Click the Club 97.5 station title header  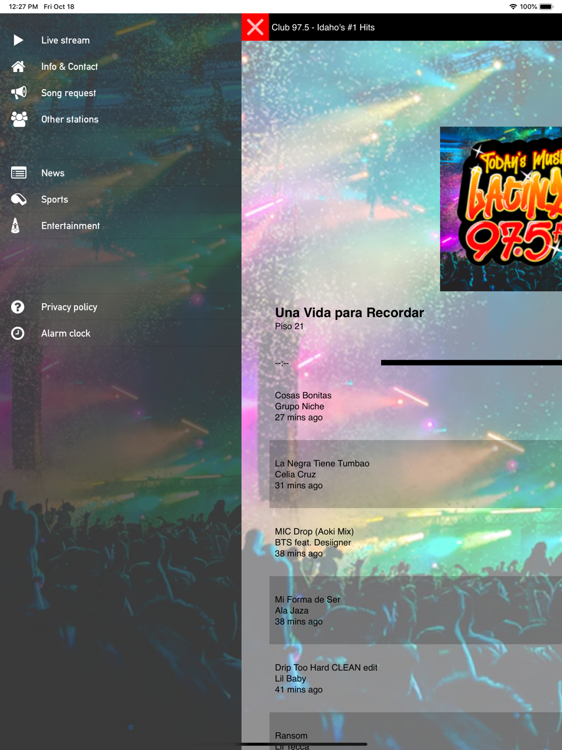[323, 27]
